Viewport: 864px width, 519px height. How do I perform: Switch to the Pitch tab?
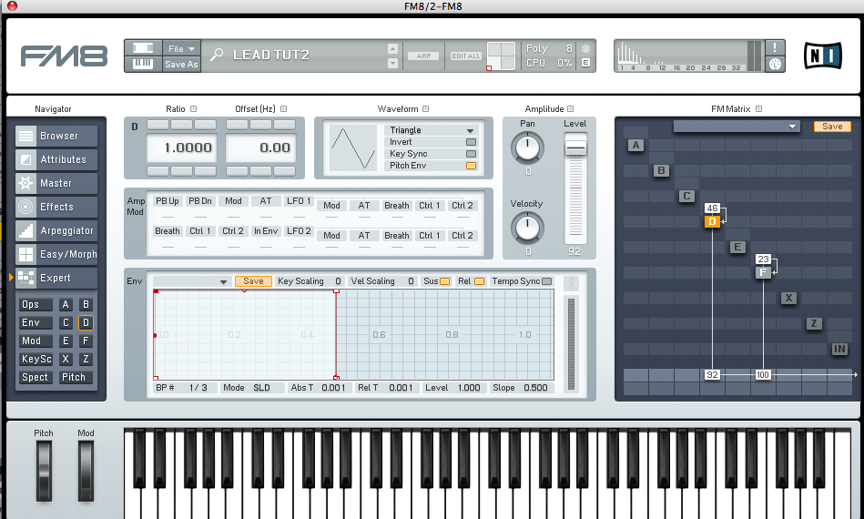(x=75, y=377)
